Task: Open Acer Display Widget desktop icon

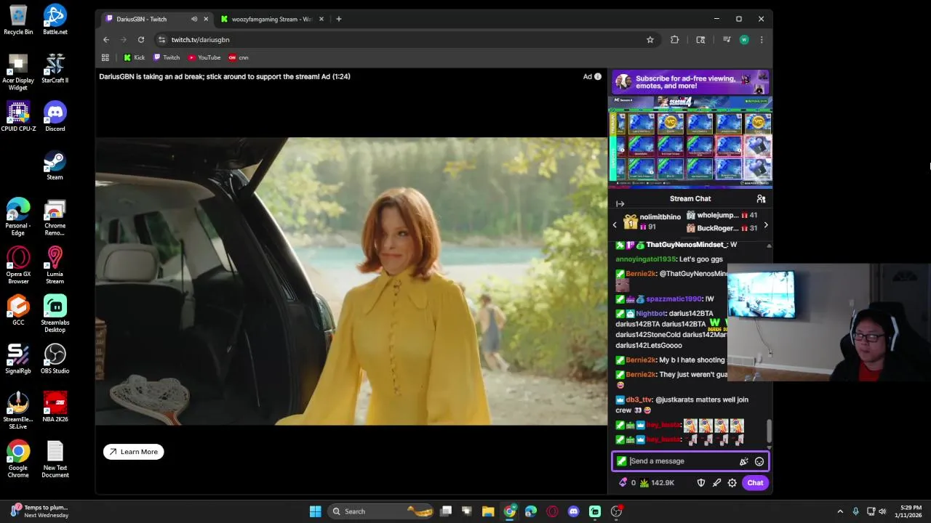Action: tap(18, 72)
